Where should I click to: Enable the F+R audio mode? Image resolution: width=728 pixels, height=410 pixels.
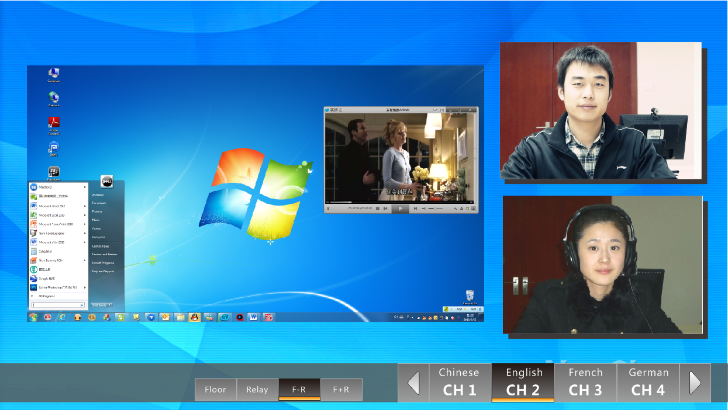coord(341,390)
